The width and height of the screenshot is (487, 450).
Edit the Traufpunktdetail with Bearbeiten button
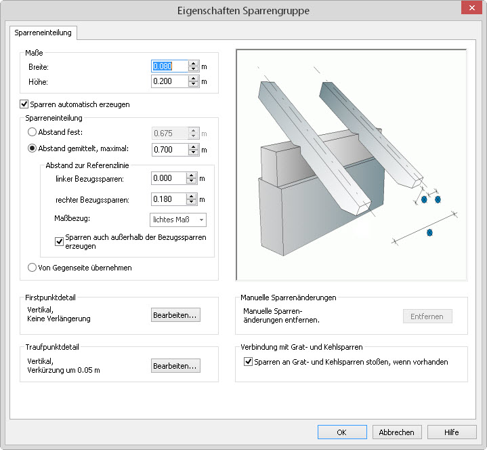tap(175, 366)
